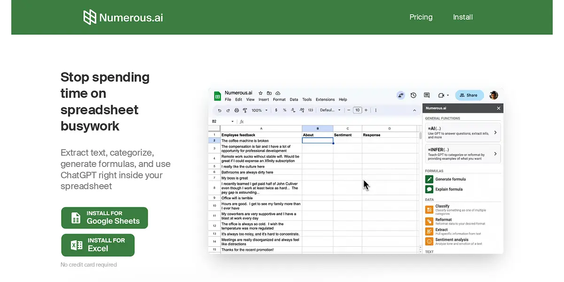
Task: Open the Sentiment analysis smiley icon
Action: [x=429, y=242]
